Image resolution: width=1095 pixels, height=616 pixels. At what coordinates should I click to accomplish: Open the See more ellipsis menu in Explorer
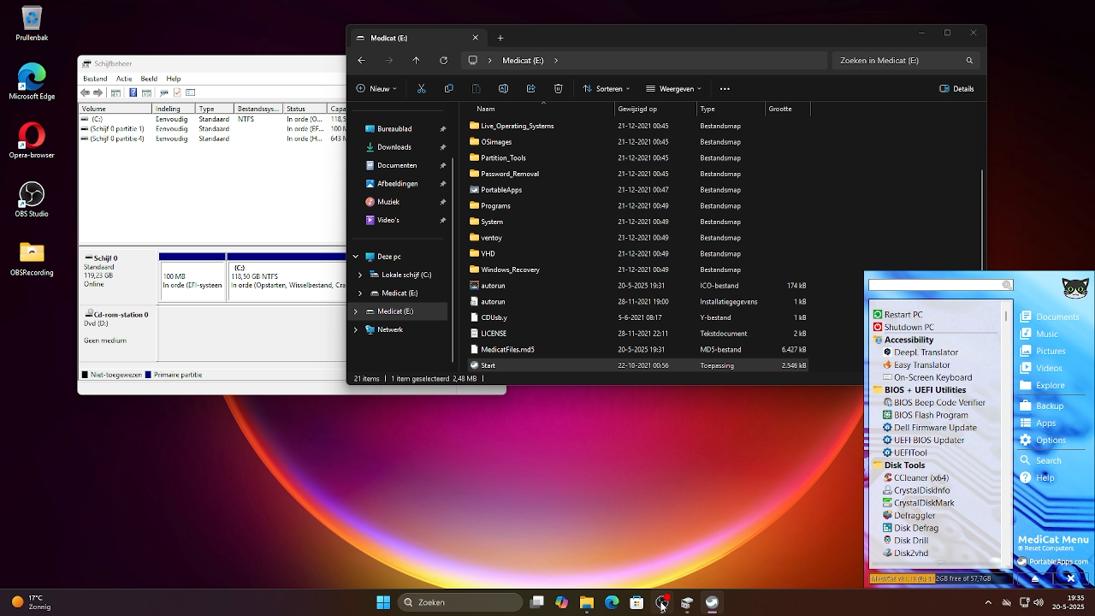pos(725,88)
